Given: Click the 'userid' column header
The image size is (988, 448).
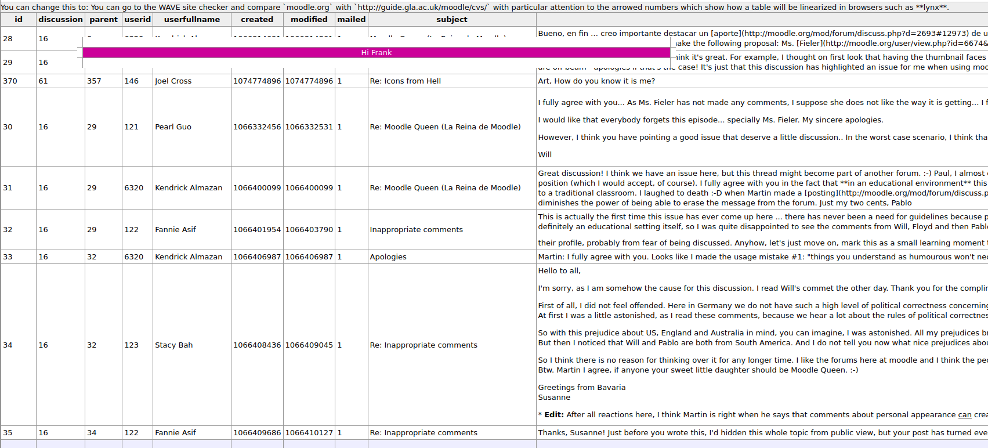Looking at the screenshot, I should [137, 19].
